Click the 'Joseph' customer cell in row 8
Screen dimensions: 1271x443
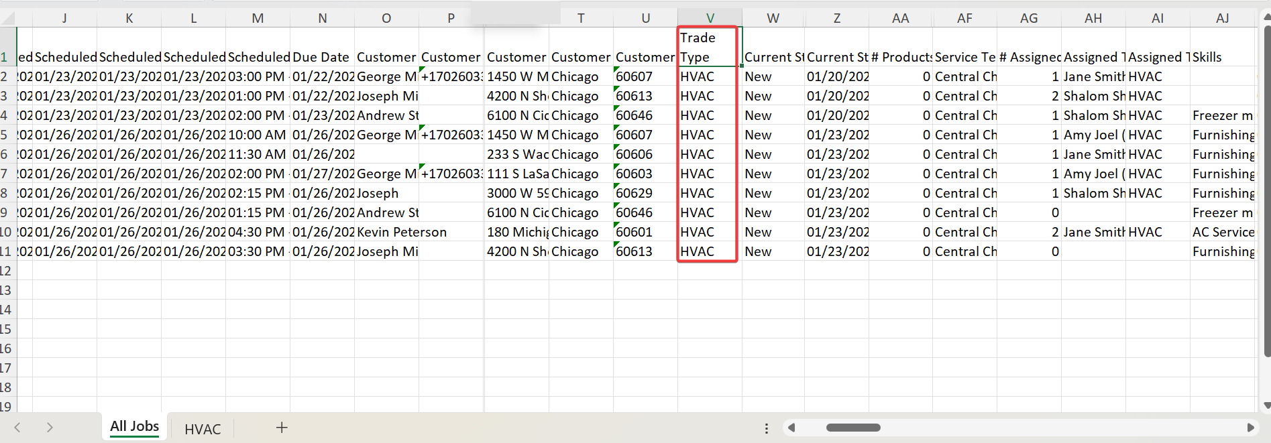[x=386, y=193]
